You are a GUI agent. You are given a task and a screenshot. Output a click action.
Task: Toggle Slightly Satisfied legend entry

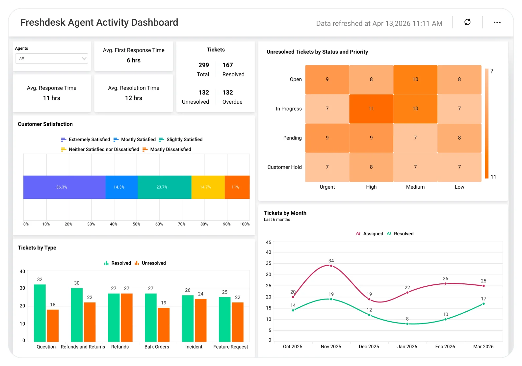tap(181, 140)
